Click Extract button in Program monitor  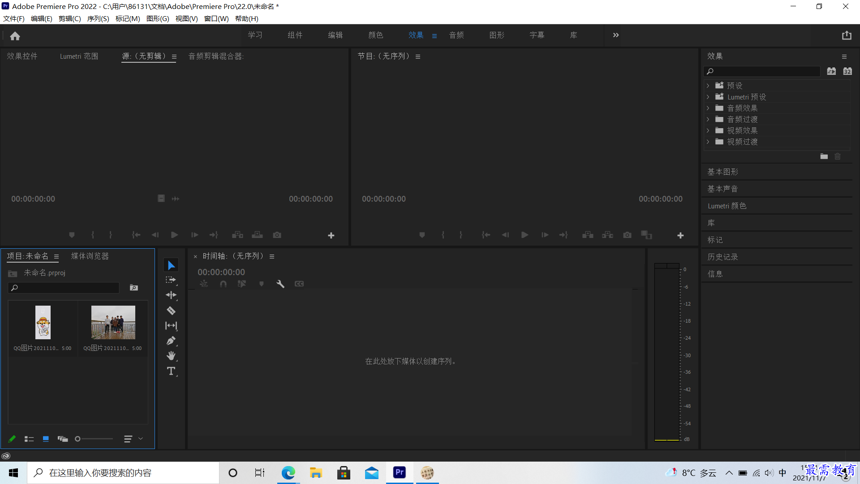[x=607, y=235]
